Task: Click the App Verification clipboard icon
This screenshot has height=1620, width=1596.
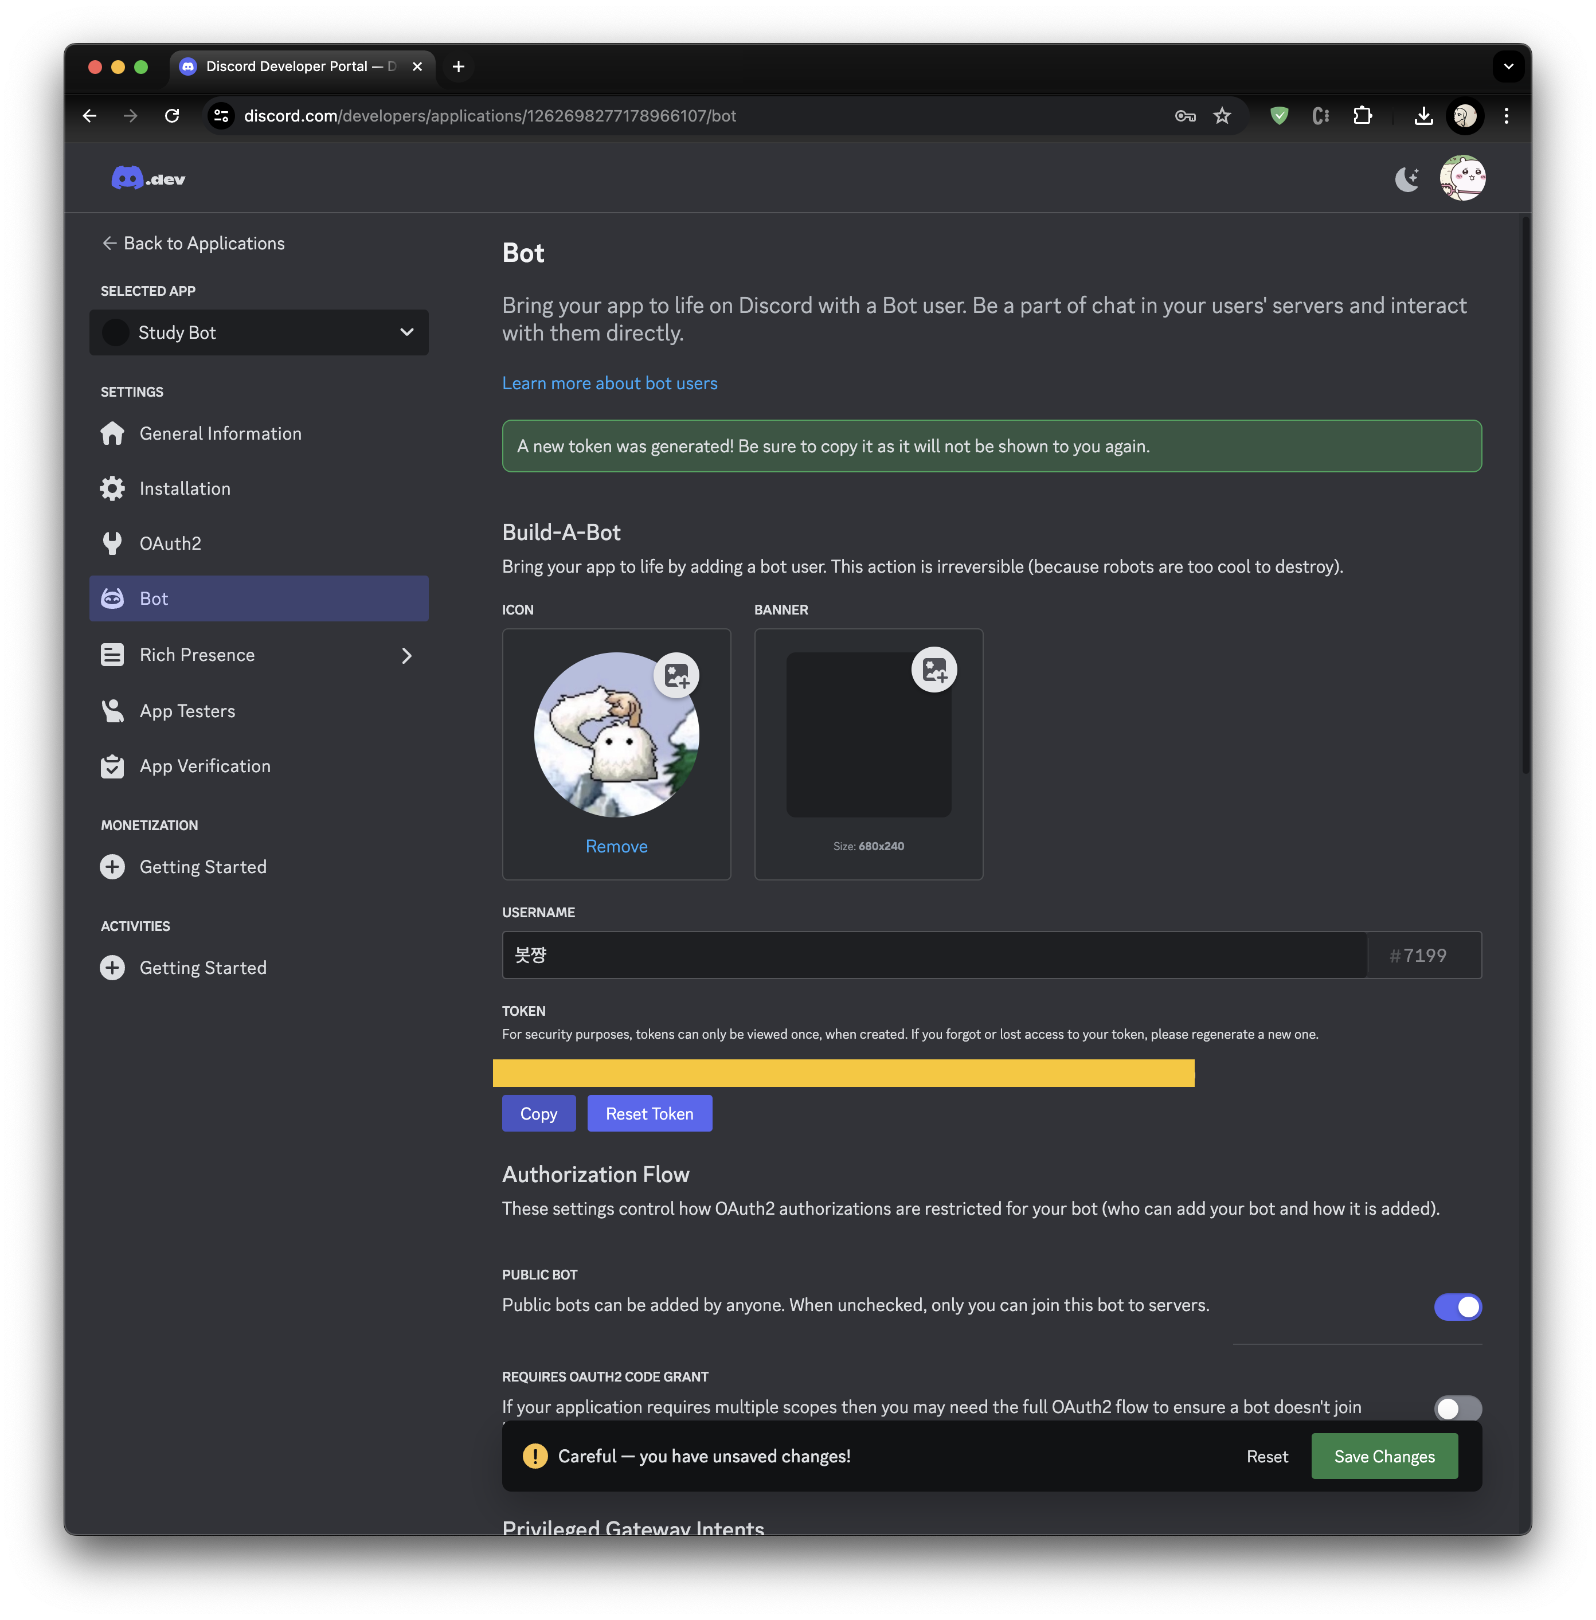Action: tap(112, 766)
